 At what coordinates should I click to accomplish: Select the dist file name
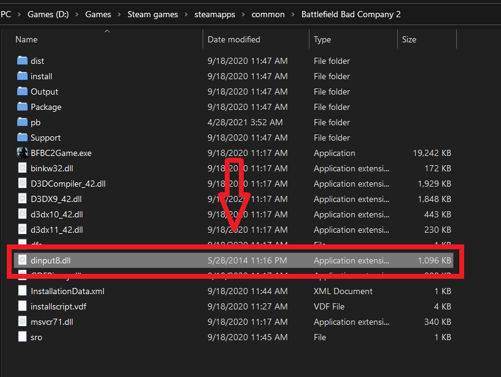coord(37,61)
